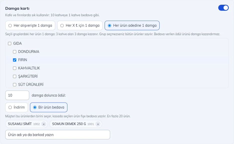Focus the stamp count field showing 10
The image size is (234, 144).
(17, 95)
